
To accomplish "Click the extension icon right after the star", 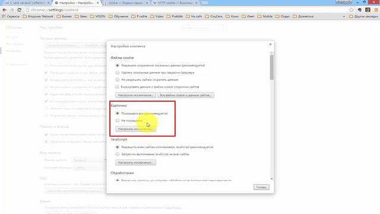I will coord(360,10).
